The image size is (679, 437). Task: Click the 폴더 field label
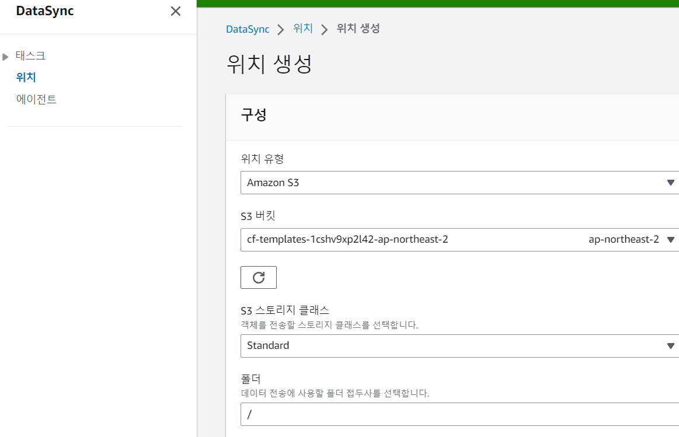pyautogui.click(x=250, y=379)
